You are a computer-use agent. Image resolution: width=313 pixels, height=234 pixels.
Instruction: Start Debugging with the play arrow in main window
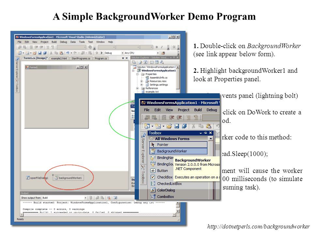click(x=102, y=53)
